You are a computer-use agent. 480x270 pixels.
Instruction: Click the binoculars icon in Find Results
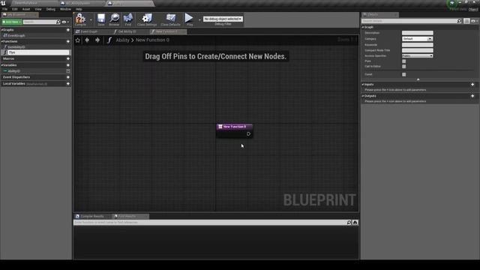[x=355, y=223]
